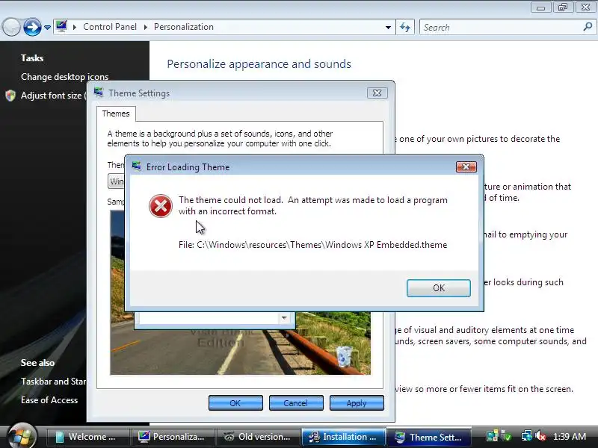The image size is (598, 448).
Task: Open address bar history dropdown
Action: (388, 28)
